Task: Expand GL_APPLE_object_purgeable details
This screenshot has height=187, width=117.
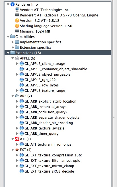Action: (x=17, y=74)
